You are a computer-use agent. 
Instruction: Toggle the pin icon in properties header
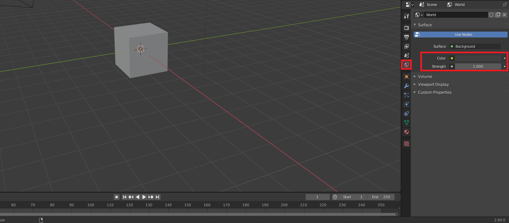(x=505, y=5)
